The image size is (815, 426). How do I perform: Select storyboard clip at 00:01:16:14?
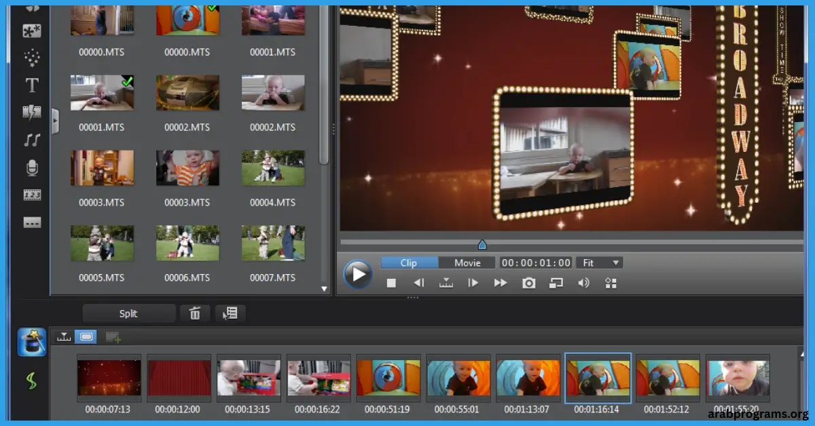(598, 378)
